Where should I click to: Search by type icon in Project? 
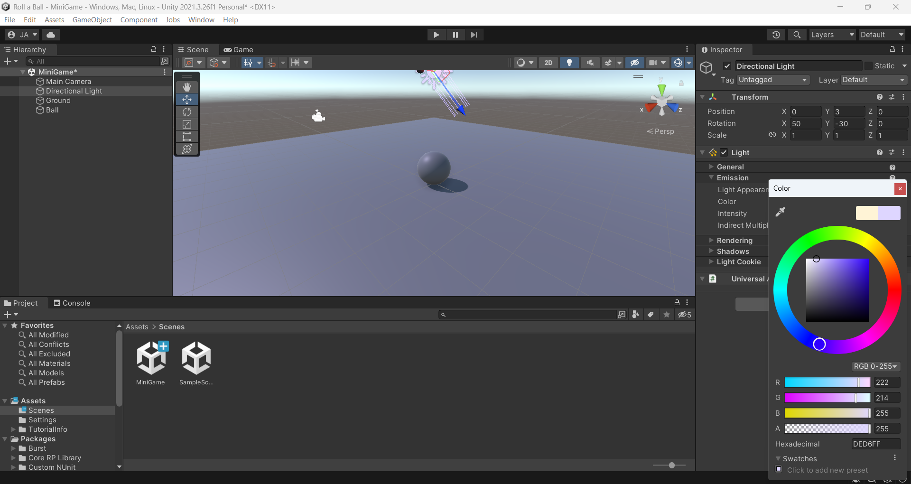point(636,315)
